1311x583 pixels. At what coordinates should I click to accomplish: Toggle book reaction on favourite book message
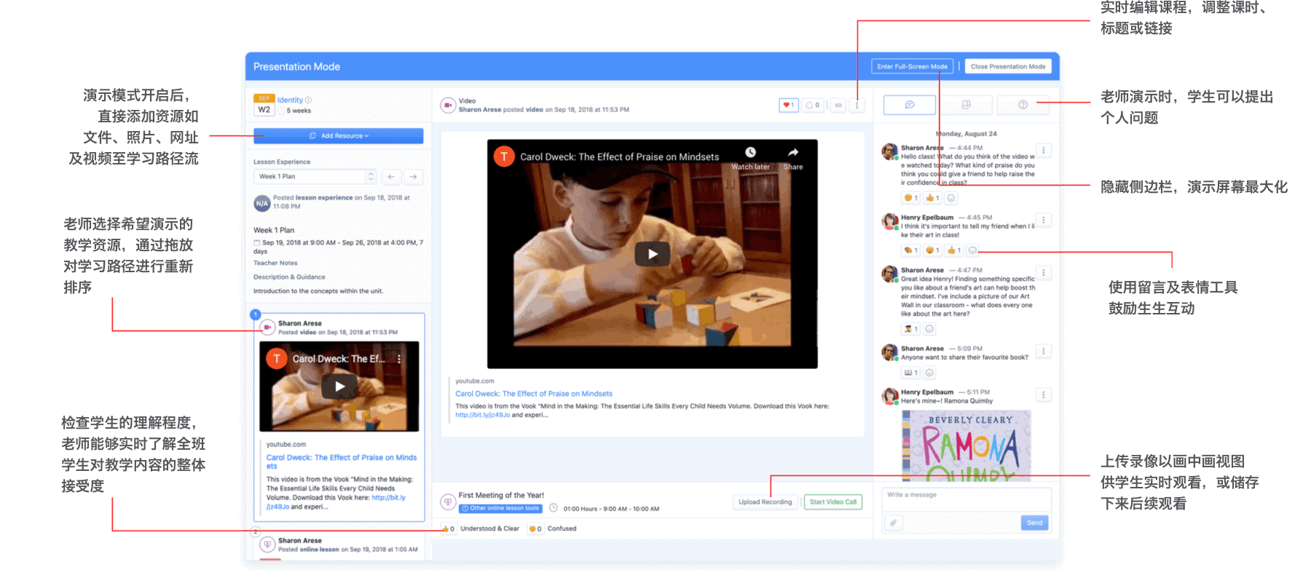(911, 373)
